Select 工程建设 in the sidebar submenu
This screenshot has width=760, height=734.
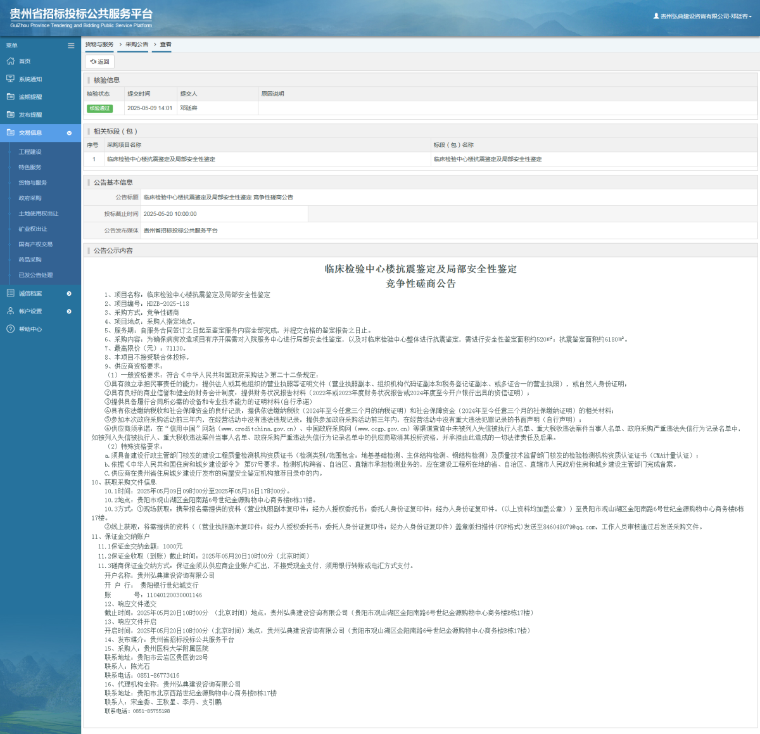point(30,152)
